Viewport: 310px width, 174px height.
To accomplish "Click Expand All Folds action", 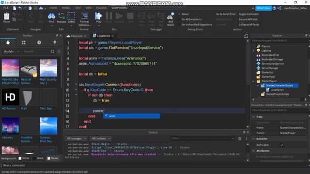I will click(x=248, y=19).
